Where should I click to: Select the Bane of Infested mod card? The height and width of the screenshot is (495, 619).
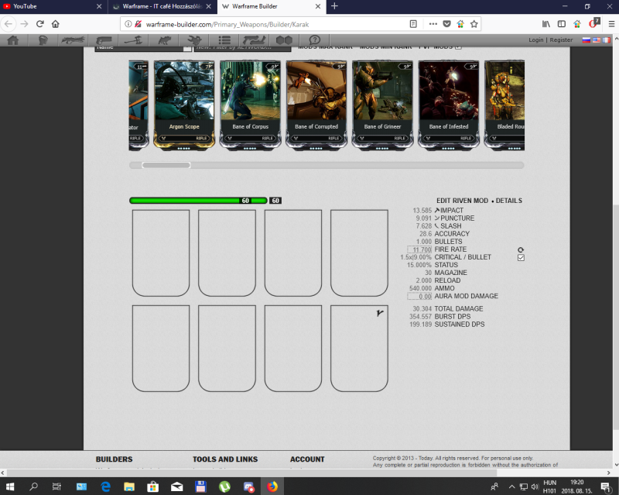pos(449,105)
